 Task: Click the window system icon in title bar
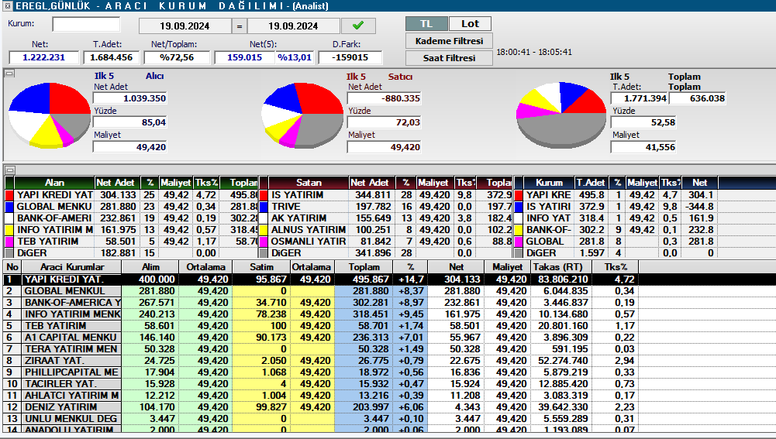pos(8,6)
